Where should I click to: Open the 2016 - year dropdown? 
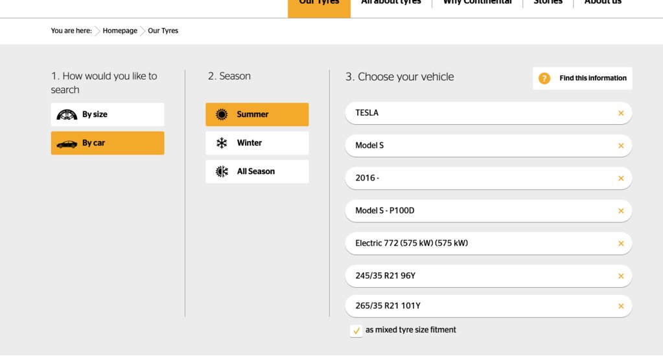[x=489, y=178]
